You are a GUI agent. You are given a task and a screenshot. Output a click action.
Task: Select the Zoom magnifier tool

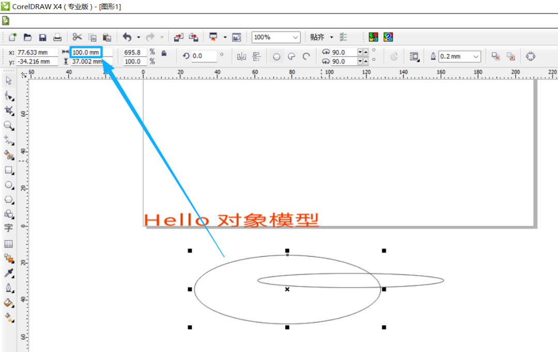(x=9, y=125)
